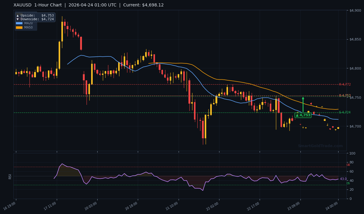Click the triangle icon inside the 4,753 badge
Screen dimensions: 364x214
pos(297,115)
